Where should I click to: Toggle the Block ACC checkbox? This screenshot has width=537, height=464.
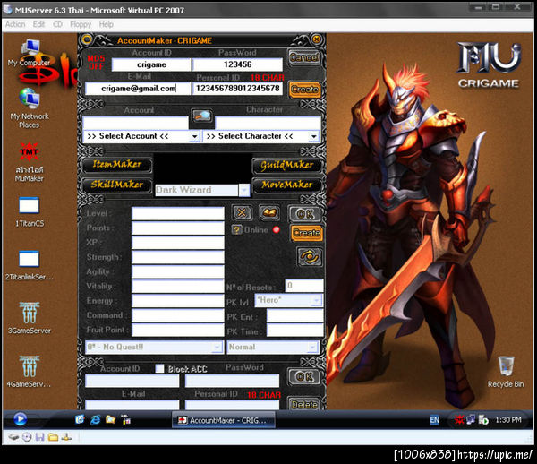pos(159,368)
